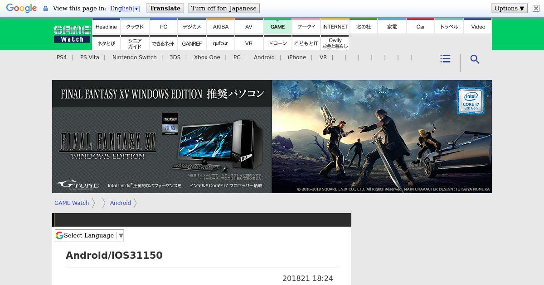Go to PS Vita category link
Screen dimensions: 544x285
pyautogui.click(x=89, y=57)
